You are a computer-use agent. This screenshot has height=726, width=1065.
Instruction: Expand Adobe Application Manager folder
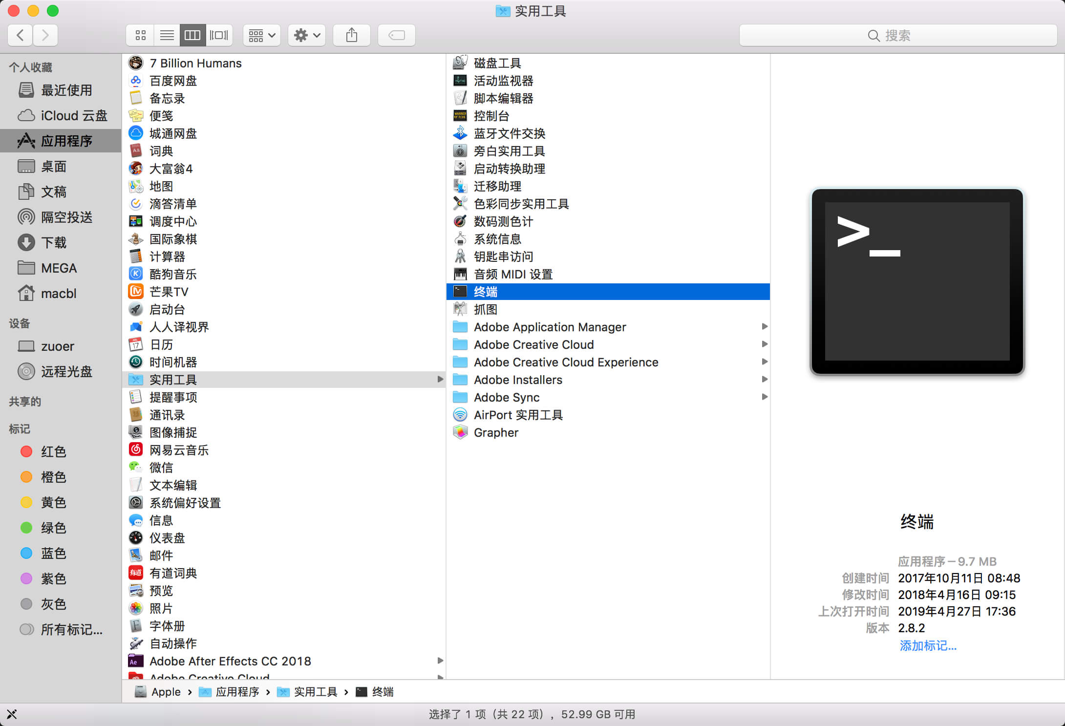coord(765,327)
